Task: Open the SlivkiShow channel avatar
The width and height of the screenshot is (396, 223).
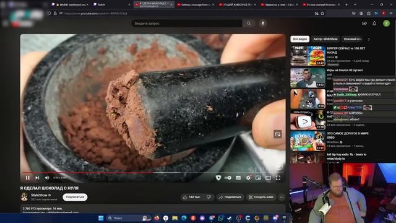Action: 24,197
